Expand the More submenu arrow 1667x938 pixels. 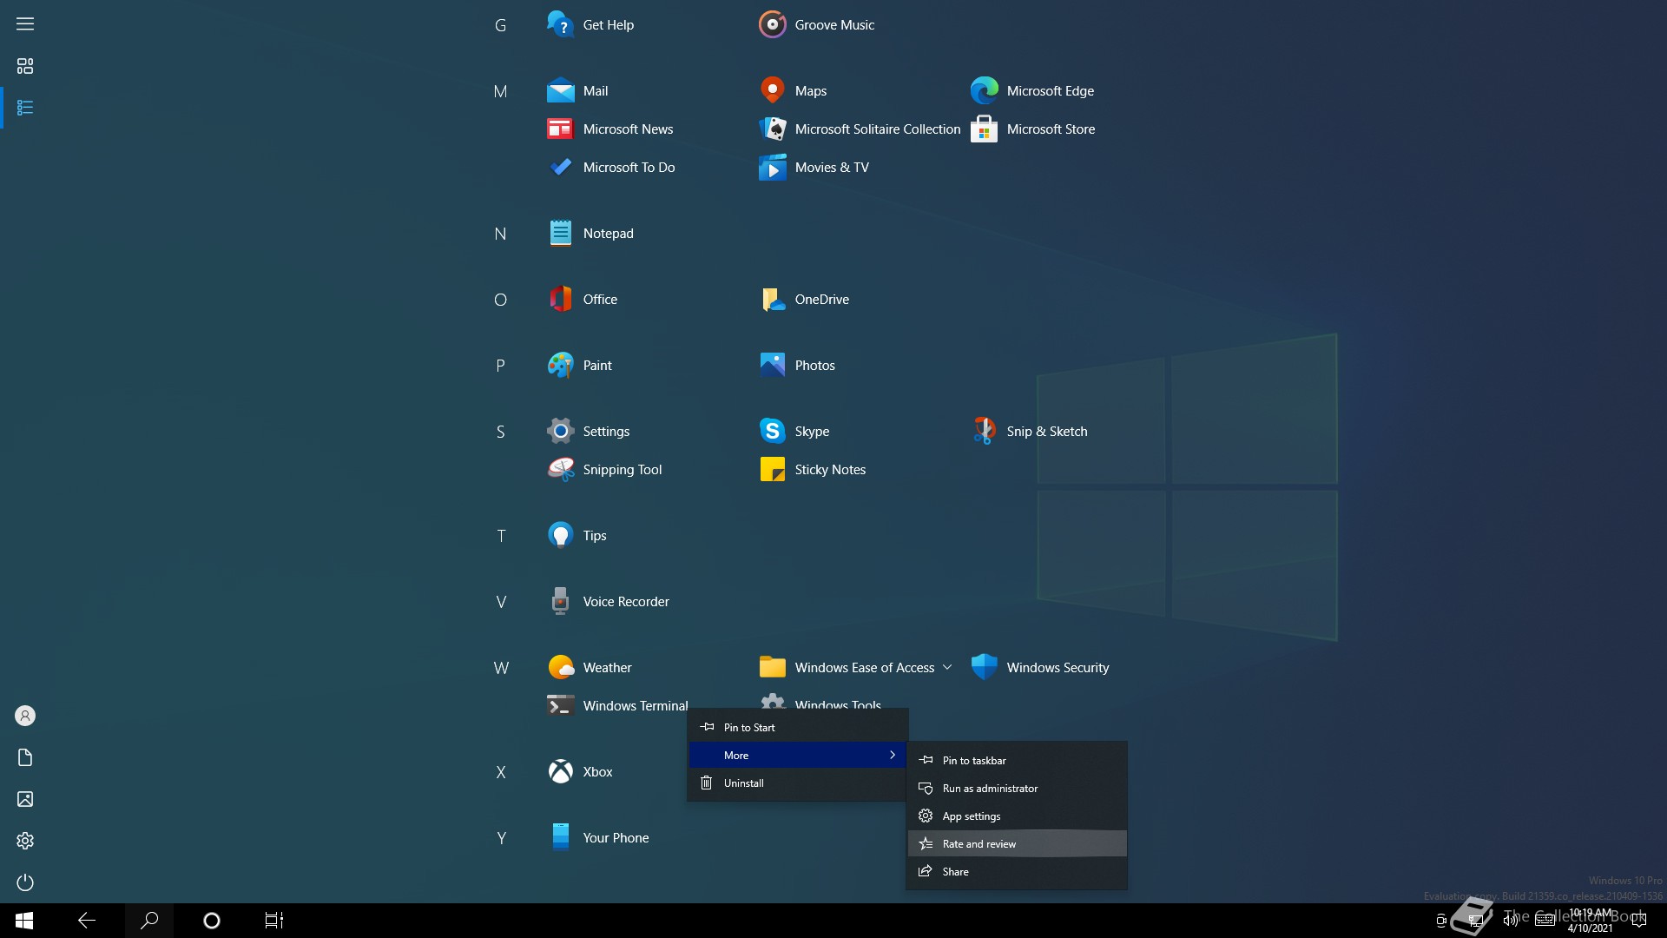[x=892, y=755]
